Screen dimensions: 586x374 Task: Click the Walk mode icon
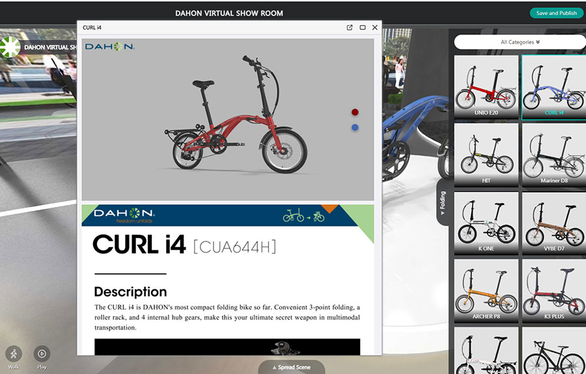[x=14, y=354]
